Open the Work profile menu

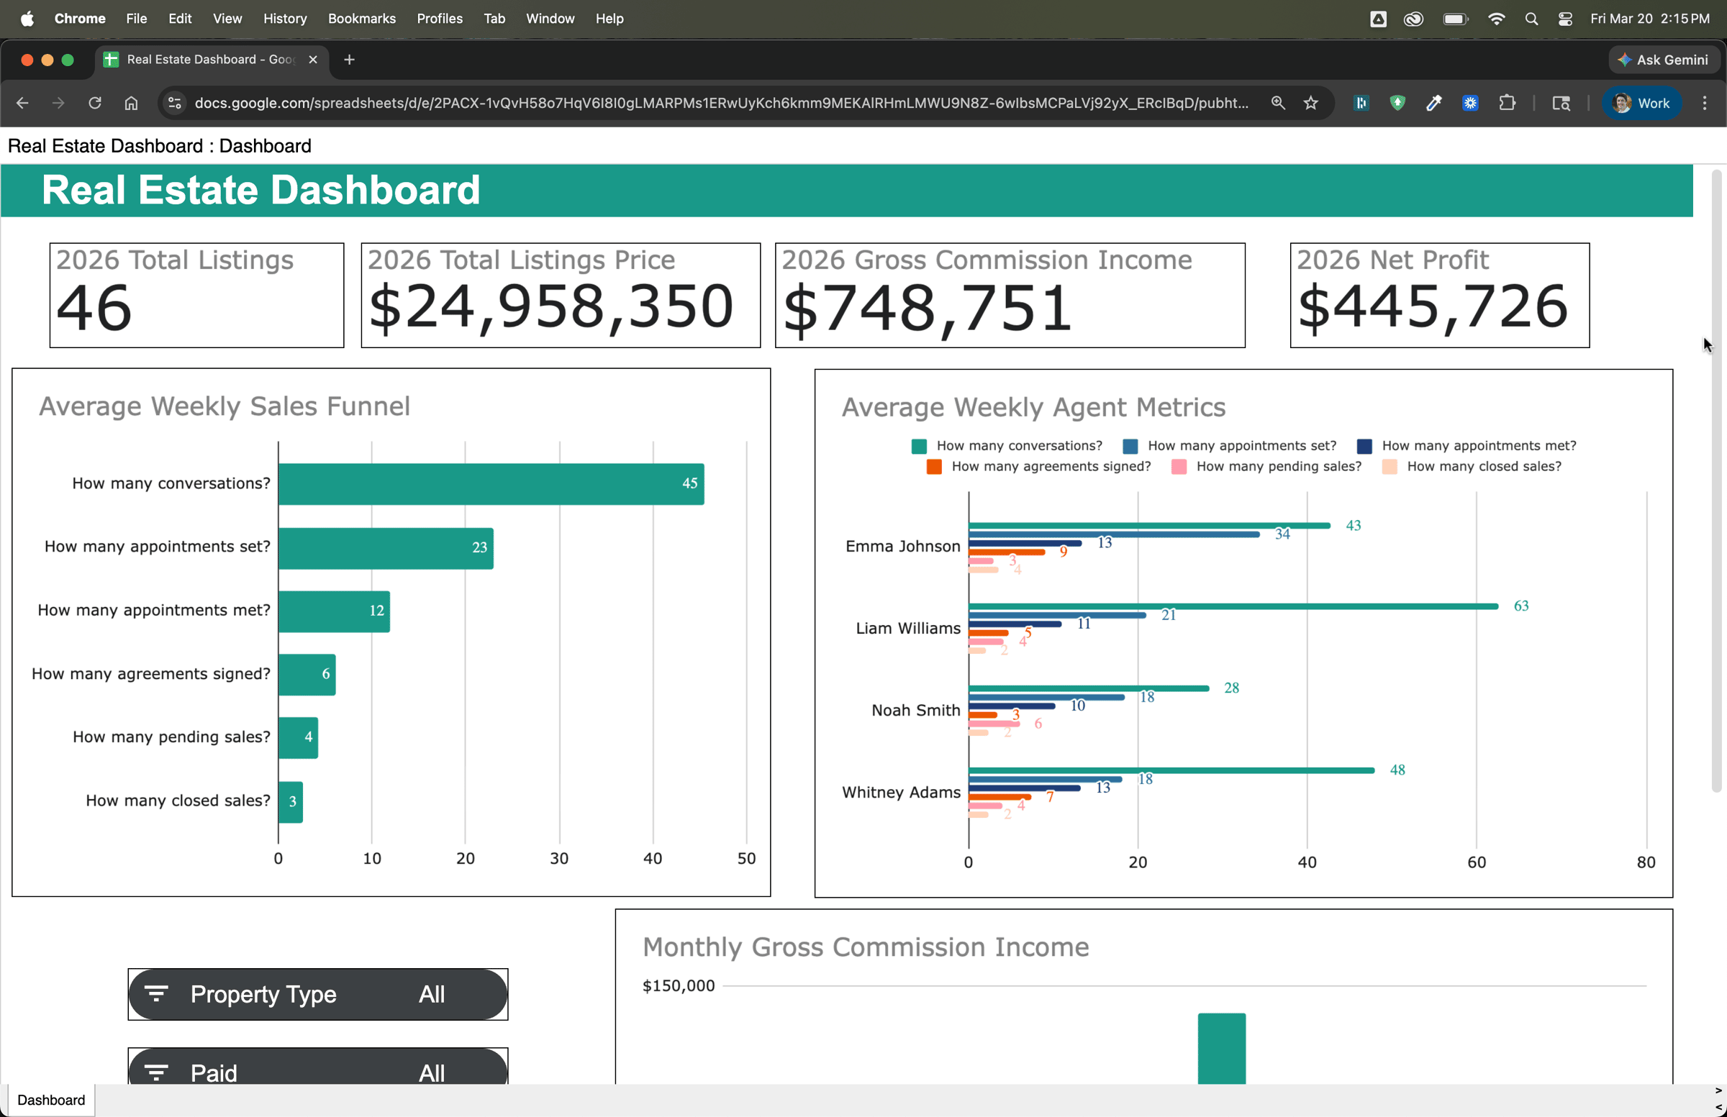pos(1641,103)
